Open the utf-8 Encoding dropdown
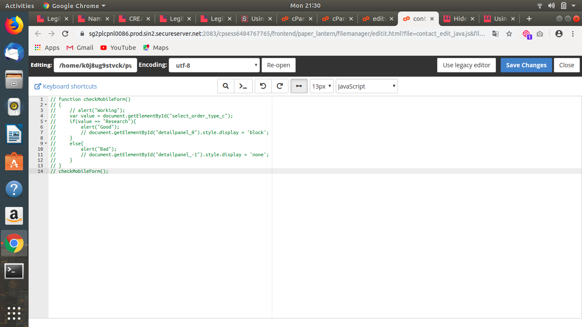582x327 pixels. [214, 65]
